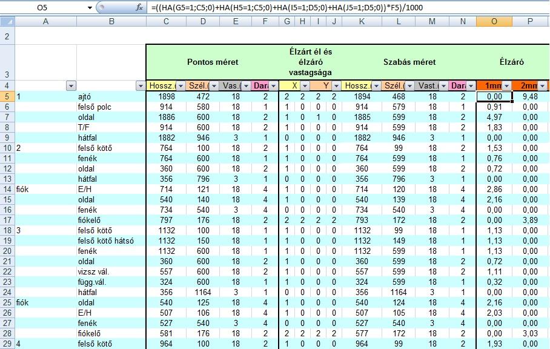This screenshot has width=550, height=349.
Task: Select the felső kötő hátsó cell
Action: (x=111, y=241)
